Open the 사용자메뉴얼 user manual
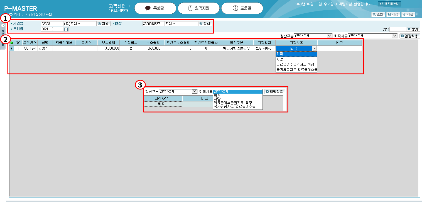422x202 pixels. click(x=389, y=4)
